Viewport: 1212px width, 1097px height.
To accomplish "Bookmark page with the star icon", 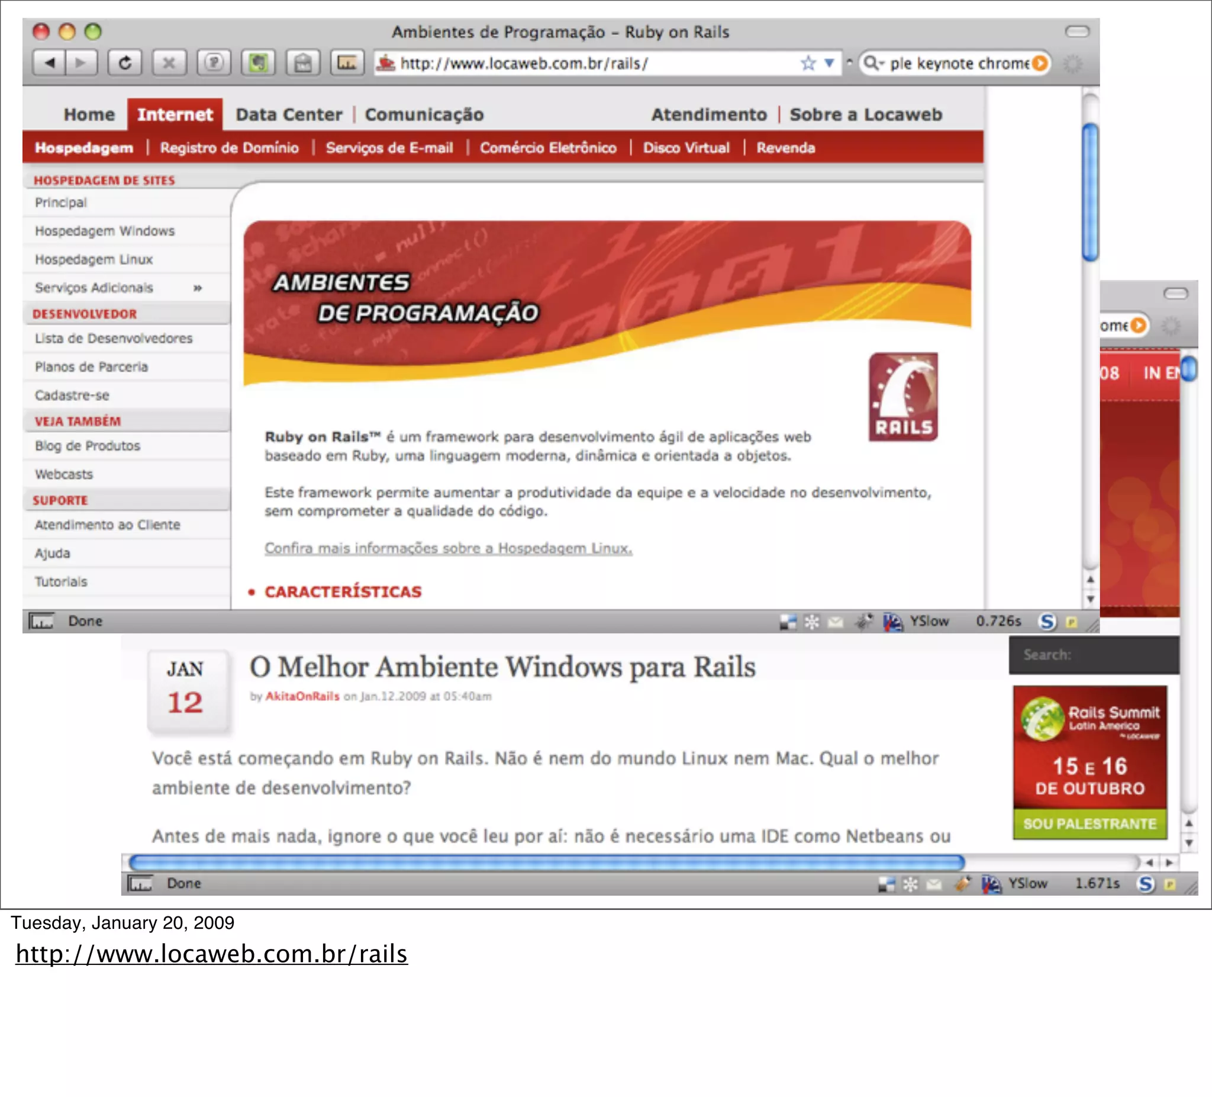I will pos(808,63).
